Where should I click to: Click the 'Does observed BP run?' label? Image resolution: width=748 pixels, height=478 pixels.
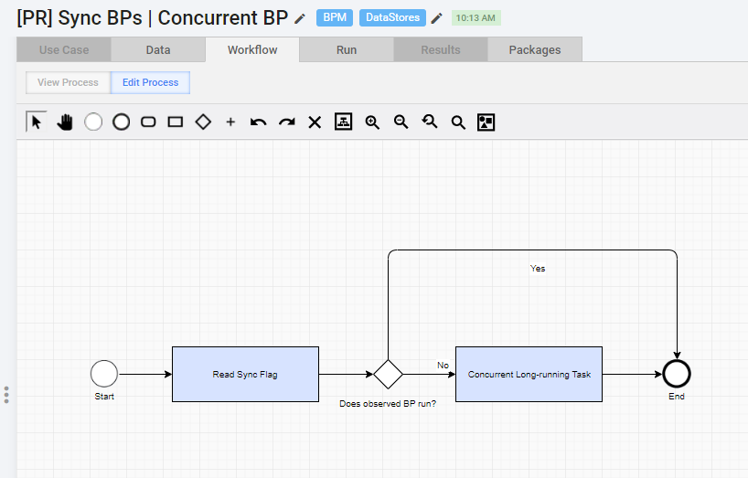point(388,404)
